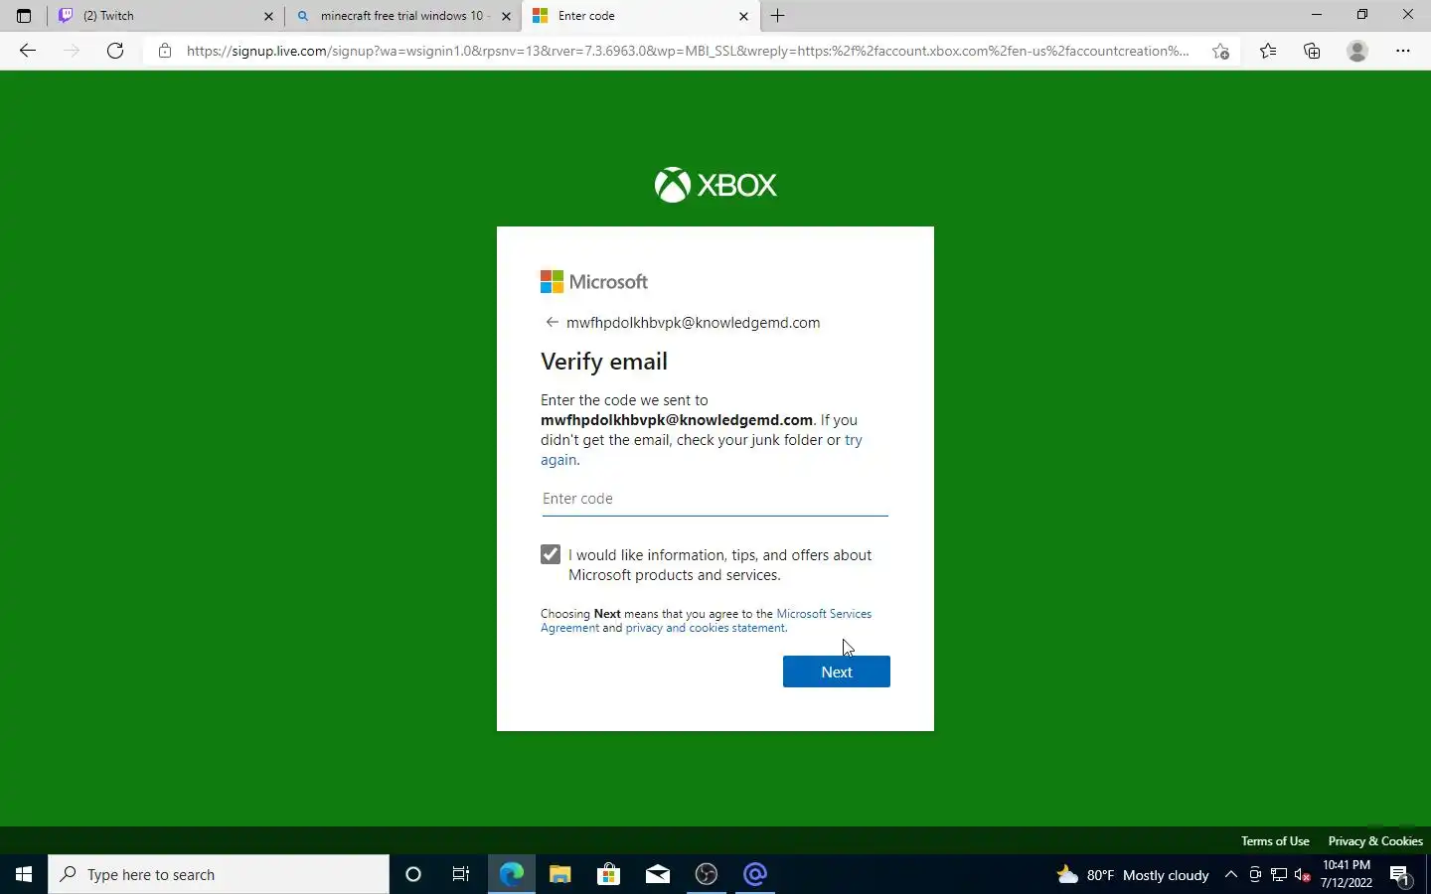
Task: Click the Microsoft logo
Action: [x=594, y=282]
